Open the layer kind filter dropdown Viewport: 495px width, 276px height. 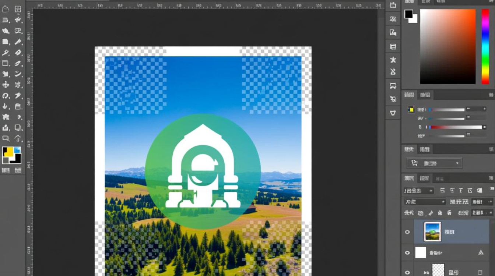(419, 191)
